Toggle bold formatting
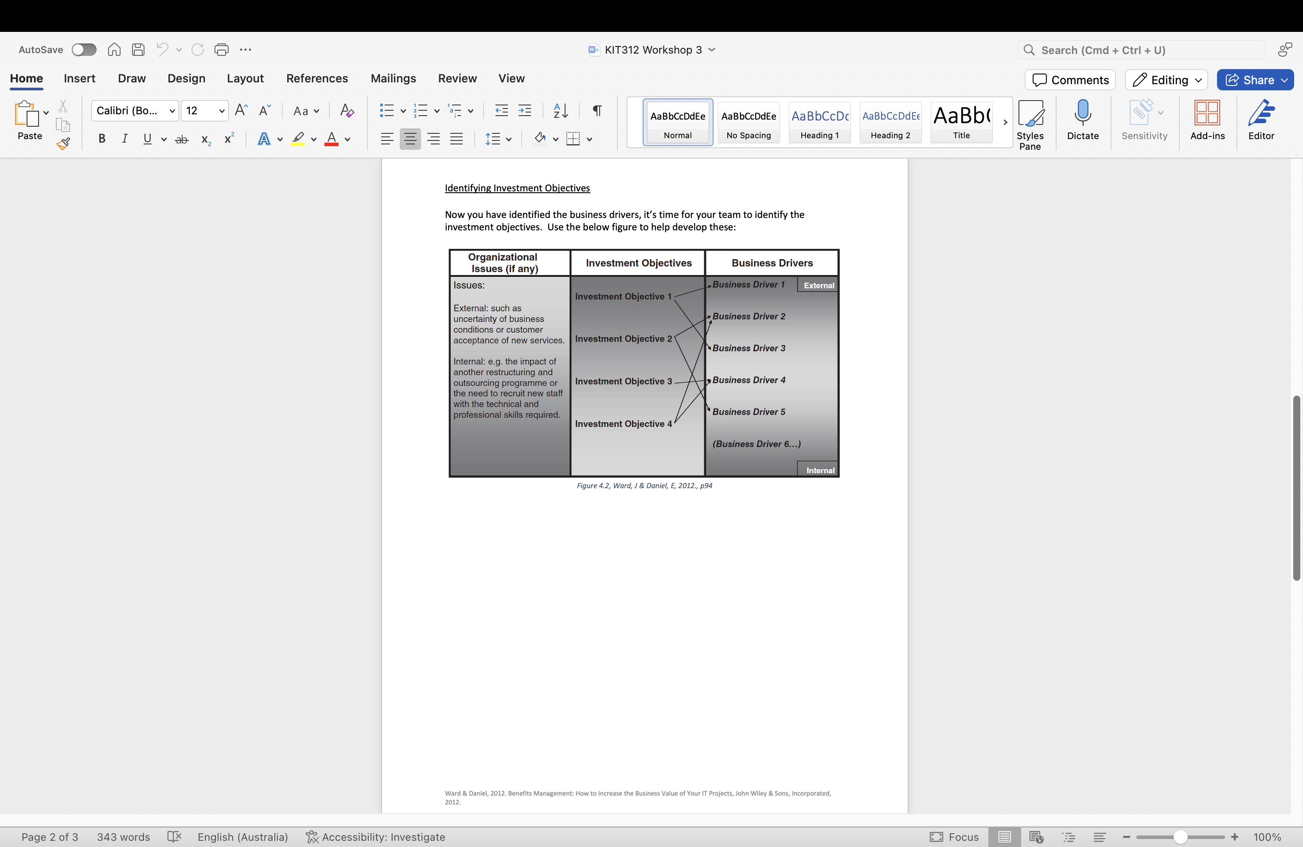 pos(101,138)
